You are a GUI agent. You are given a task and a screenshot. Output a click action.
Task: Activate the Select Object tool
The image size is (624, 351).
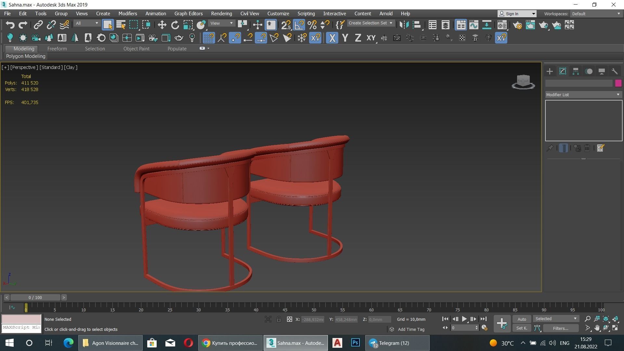[x=108, y=25]
